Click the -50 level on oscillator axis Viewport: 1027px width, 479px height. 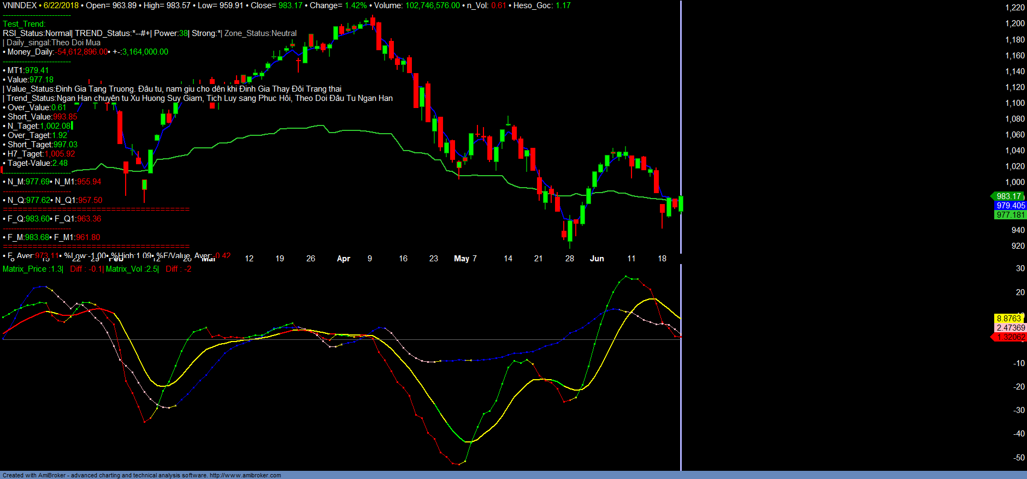(1018, 458)
